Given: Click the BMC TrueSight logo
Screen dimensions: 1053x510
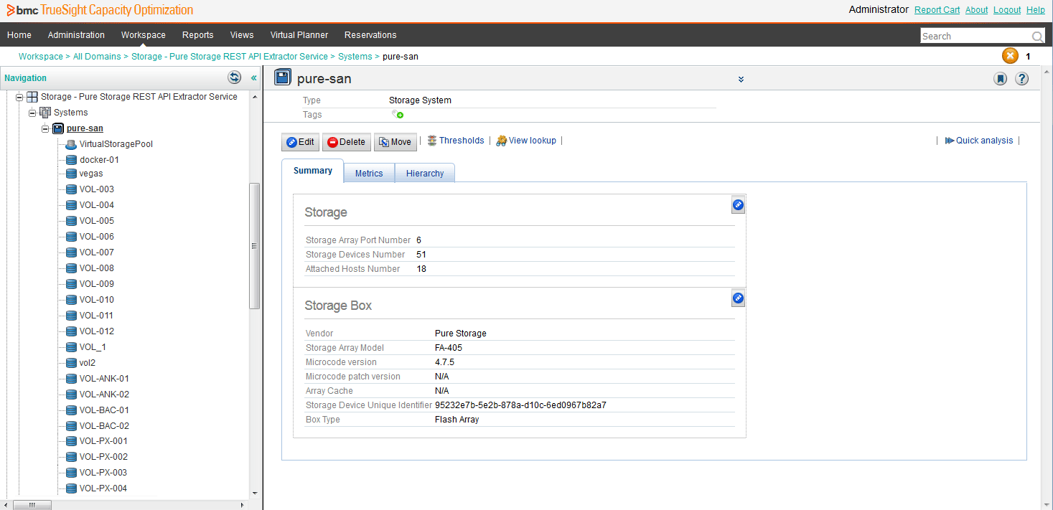Looking at the screenshot, I should coord(100,10).
